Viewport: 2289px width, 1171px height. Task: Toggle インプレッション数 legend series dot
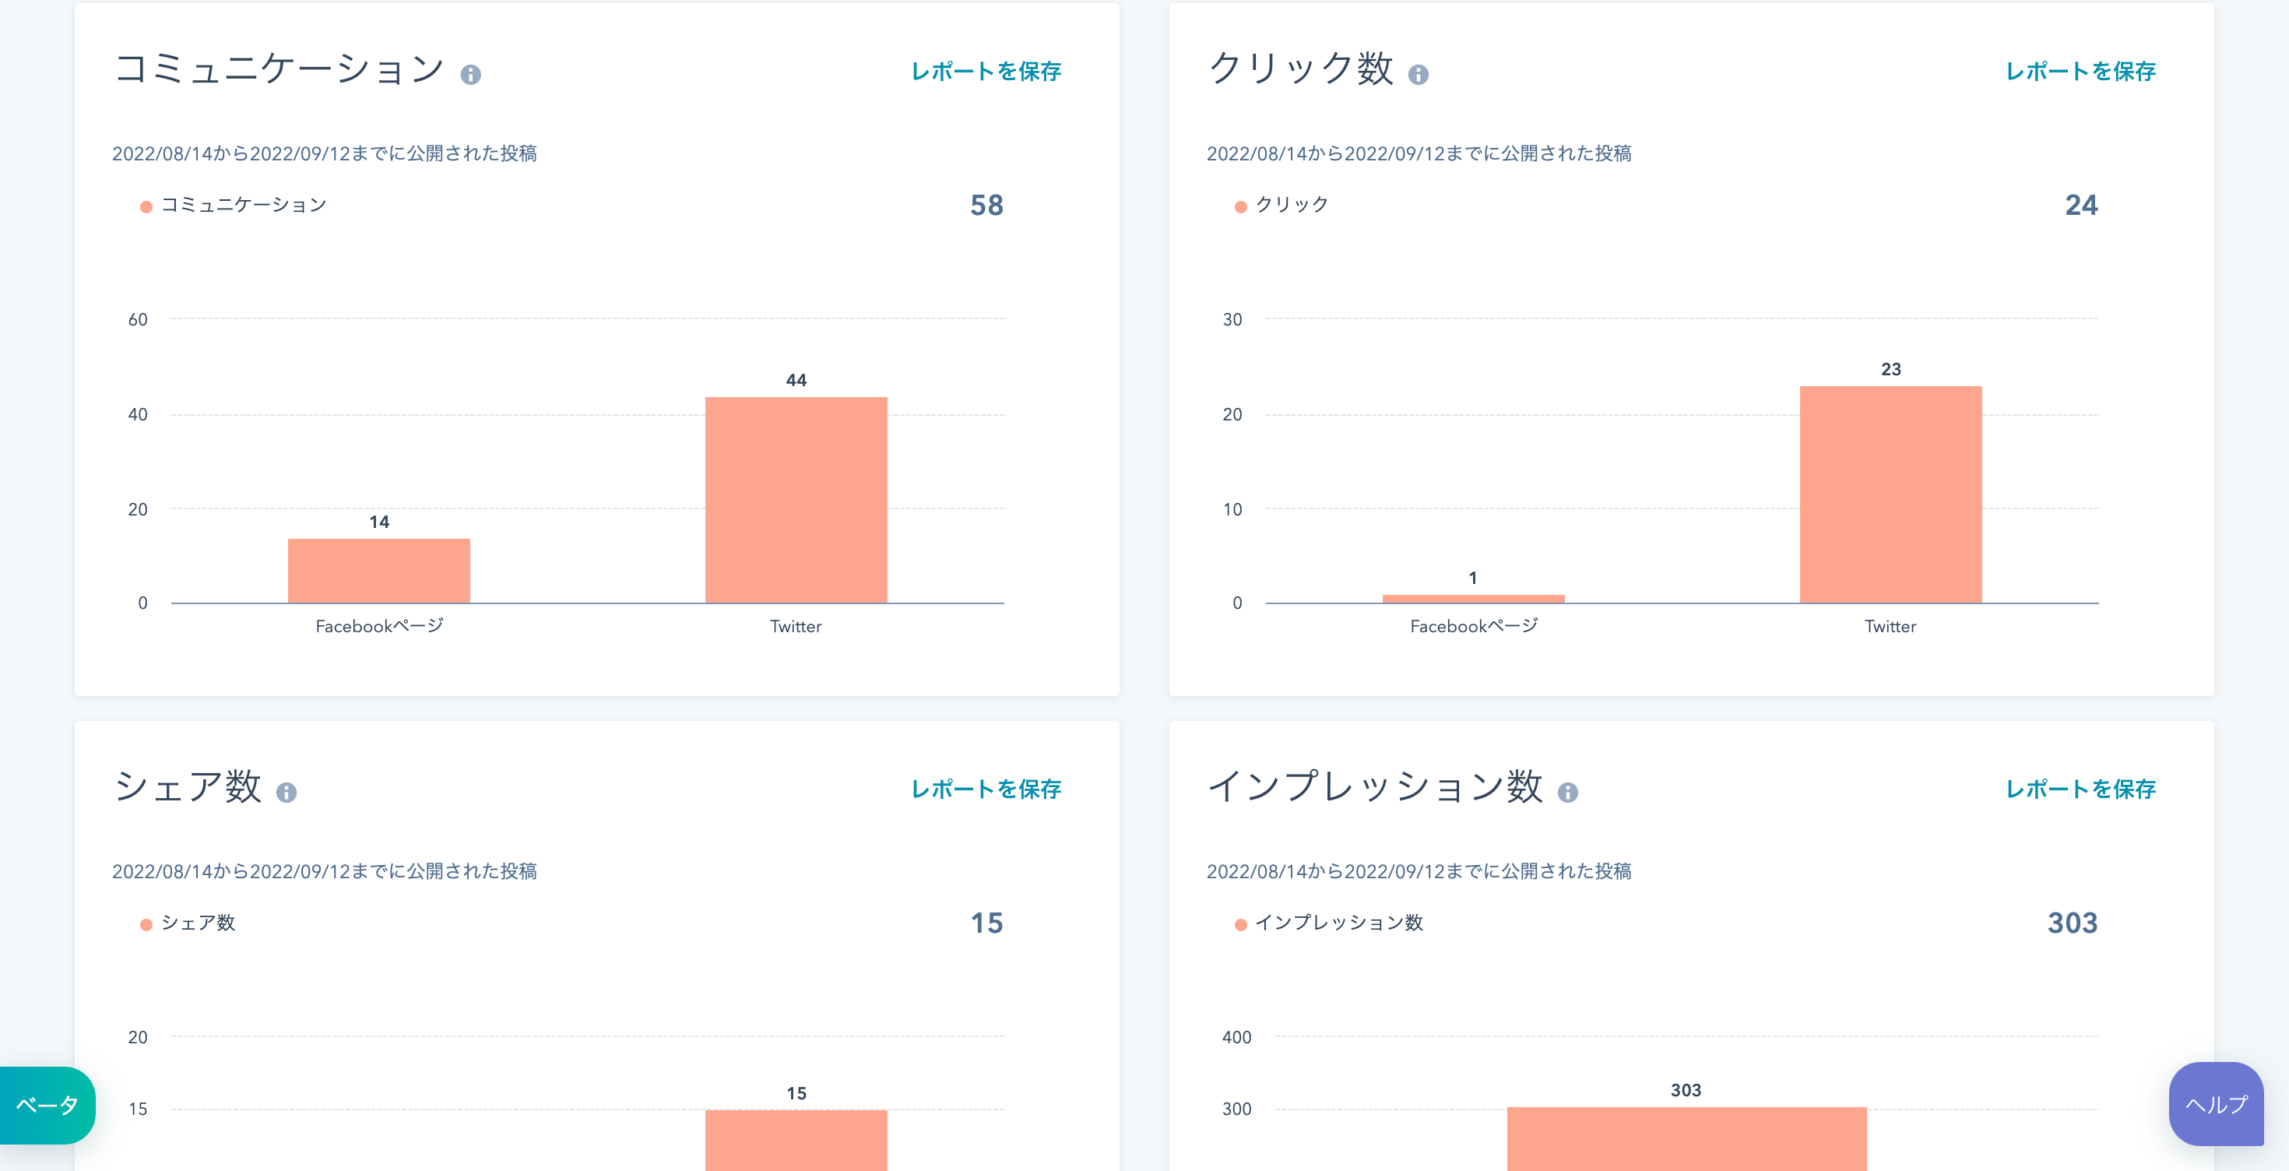coord(1241,925)
